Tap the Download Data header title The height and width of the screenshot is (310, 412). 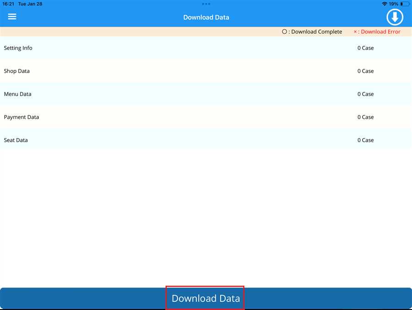click(x=206, y=17)
